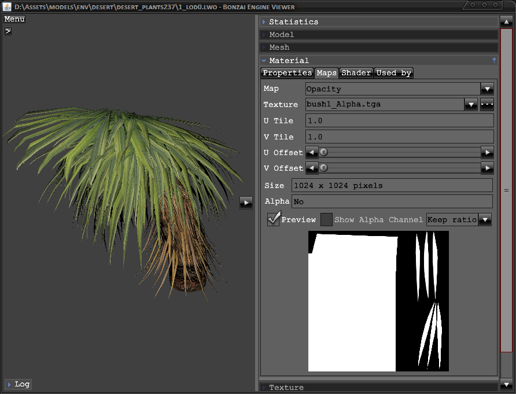Click the pin icon on Material panel

pos(494,60)
